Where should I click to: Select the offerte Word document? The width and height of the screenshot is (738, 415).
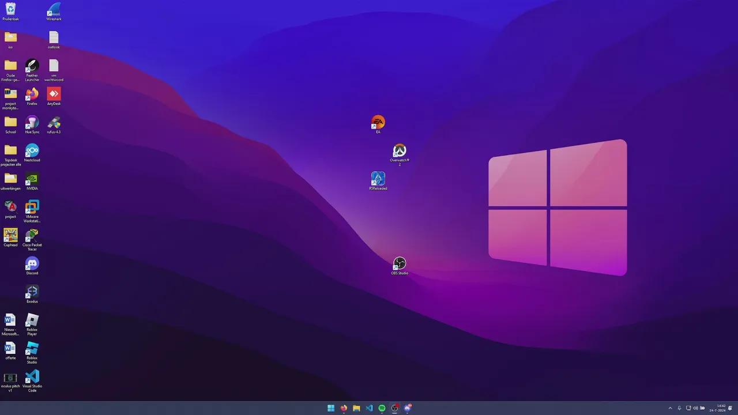pyautogui.click(x=10, y=350)
